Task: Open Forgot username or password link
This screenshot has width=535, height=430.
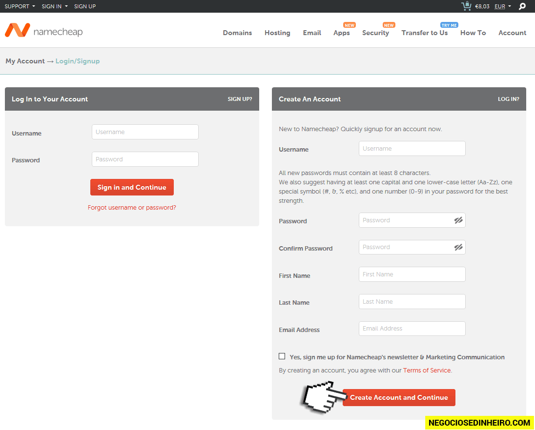Action: click(x=132, y=208)
